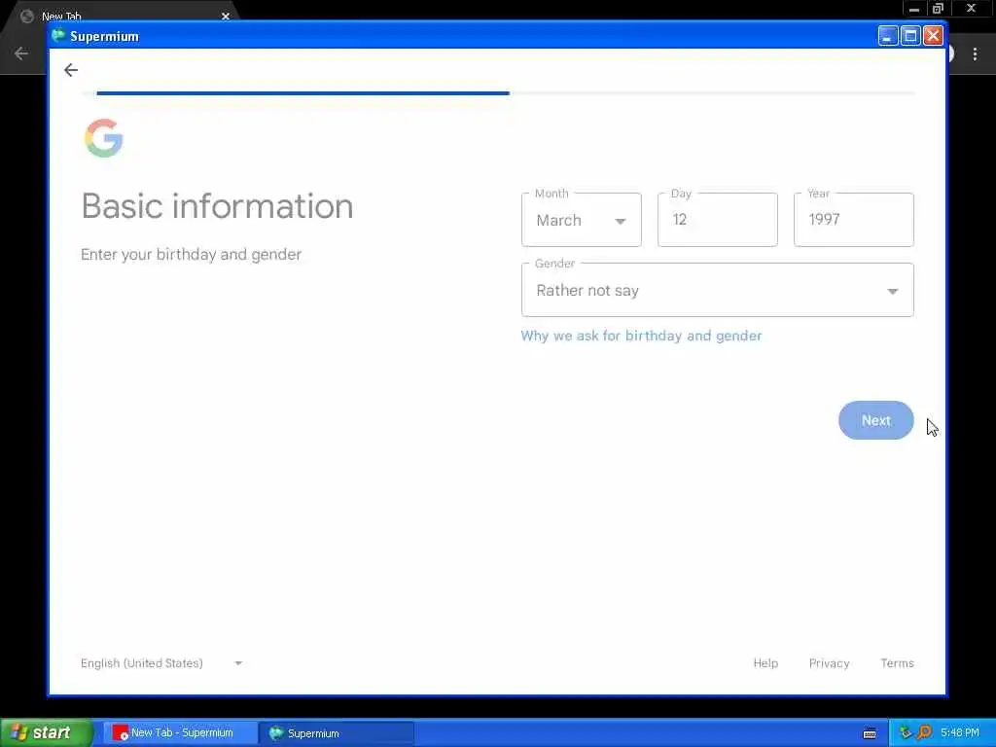Open 'Why we ask for birthday and gender' link
The width and height of the screenshot is (996, 747).
click(641, 336)
